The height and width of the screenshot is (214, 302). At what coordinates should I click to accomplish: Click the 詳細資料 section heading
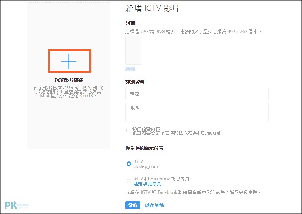click(135, 82)
